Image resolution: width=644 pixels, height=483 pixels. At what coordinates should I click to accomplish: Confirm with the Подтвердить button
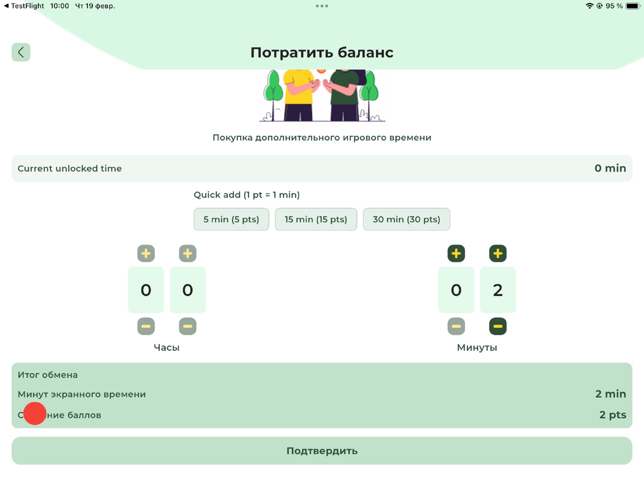(322, 451)
